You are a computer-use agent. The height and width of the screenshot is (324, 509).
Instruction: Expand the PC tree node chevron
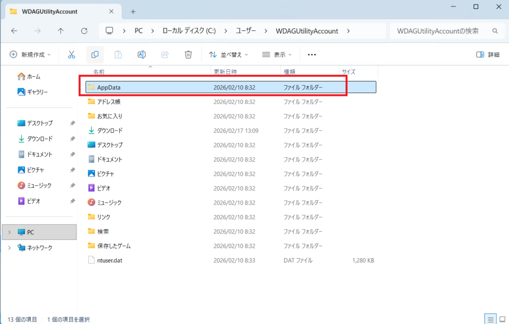point(9,232)
